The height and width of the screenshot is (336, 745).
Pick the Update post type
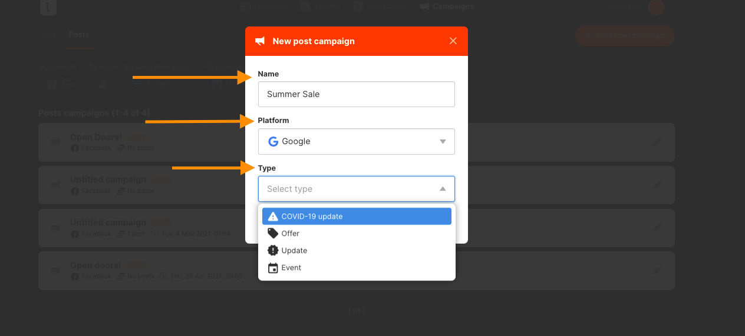[x=357, y=251]
